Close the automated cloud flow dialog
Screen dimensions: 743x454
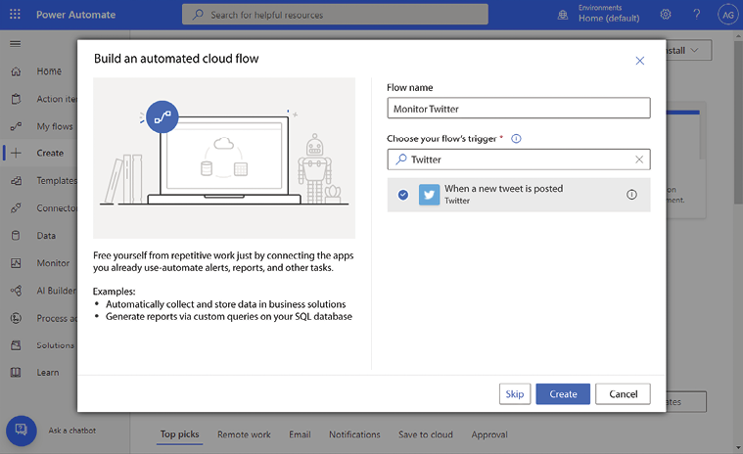(x=639, y=61)
